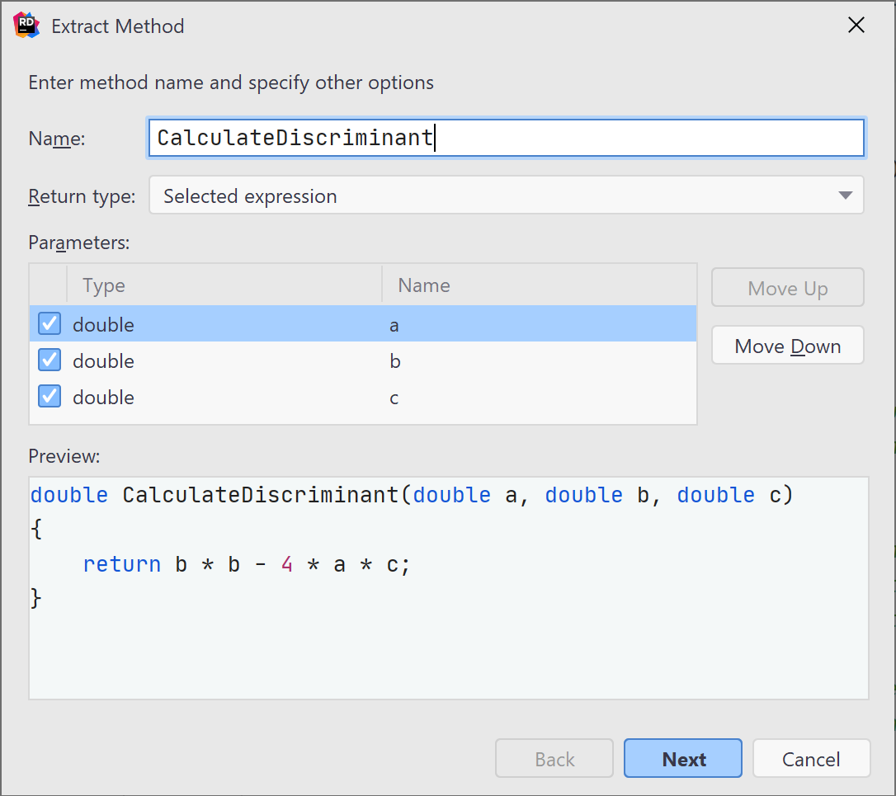Click the Name column header

click(x=423, y=285)
